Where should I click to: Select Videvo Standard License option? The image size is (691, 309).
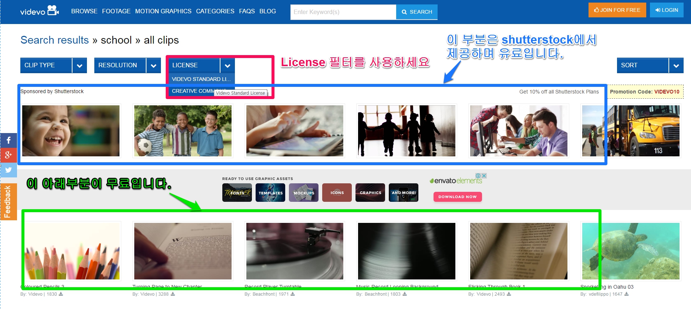pyautogui.click(x=201, y=79)
